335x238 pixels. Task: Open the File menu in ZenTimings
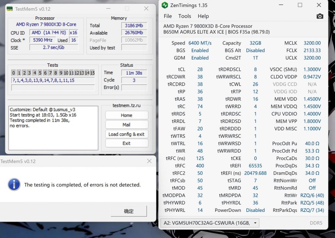coord(167,16)
